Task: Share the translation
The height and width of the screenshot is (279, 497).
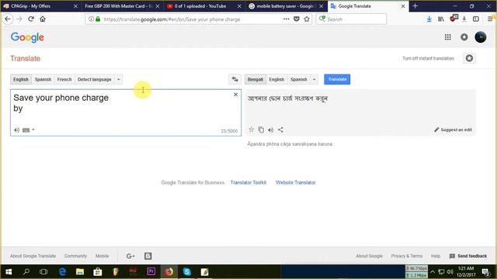Action: click(280, 129)
